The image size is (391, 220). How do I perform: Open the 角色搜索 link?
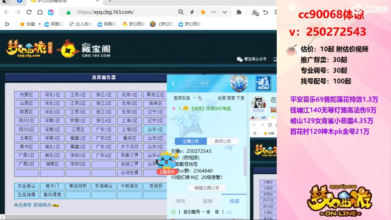pos(23,205)
